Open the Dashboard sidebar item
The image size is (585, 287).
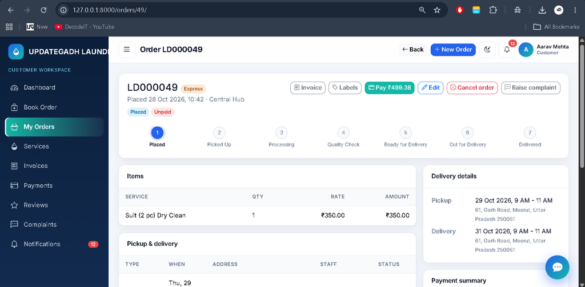(54, 88)
